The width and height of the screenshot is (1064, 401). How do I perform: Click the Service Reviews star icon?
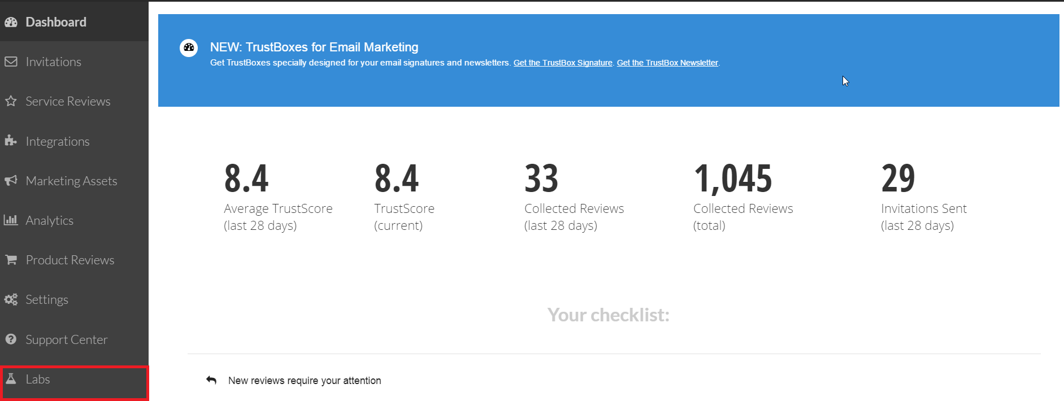11,101
